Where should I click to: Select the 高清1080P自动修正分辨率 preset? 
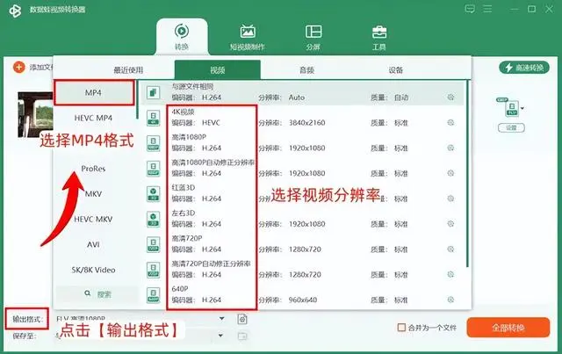click(x=302, y=168)
